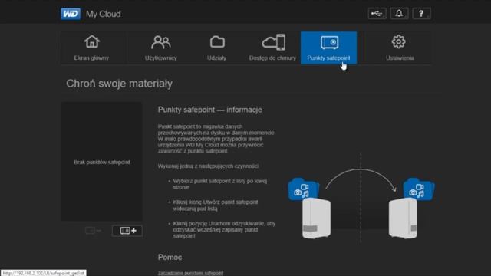Open the USB devices icon

pos(377,14)
